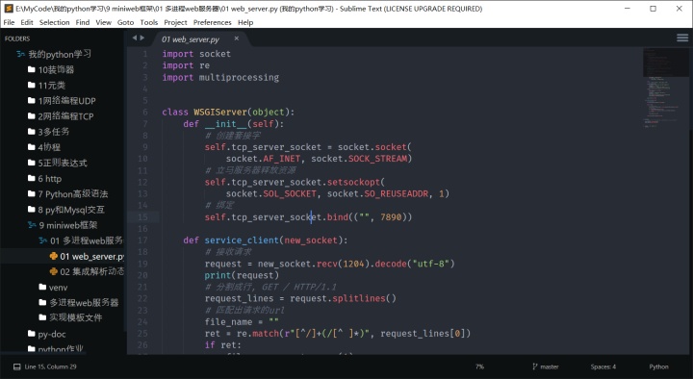Change syntax via Python status item
The height and width of the screenshot is (379, 693).
coord(658,366)
